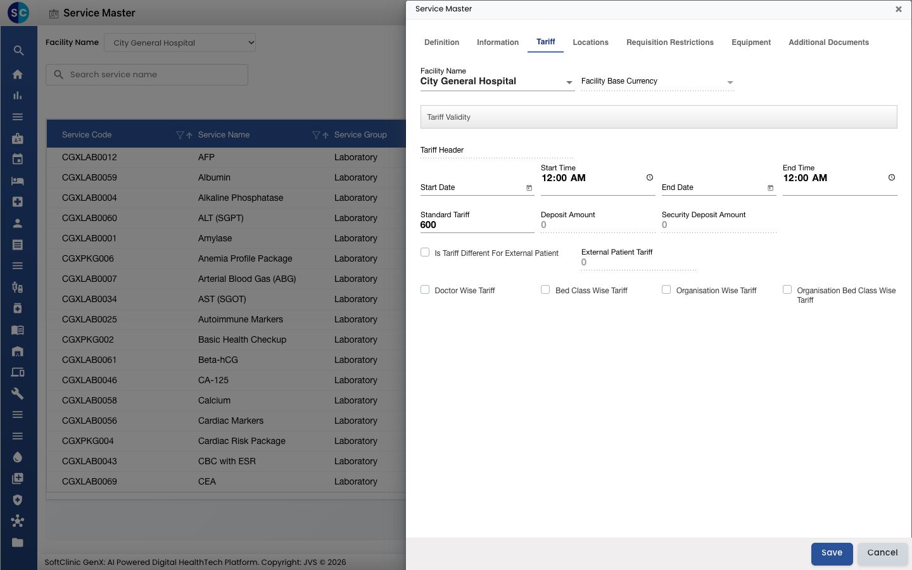Select the Anemia Profile Package row
This screenshot has height=570, width=912.
(x=226, y=258)
